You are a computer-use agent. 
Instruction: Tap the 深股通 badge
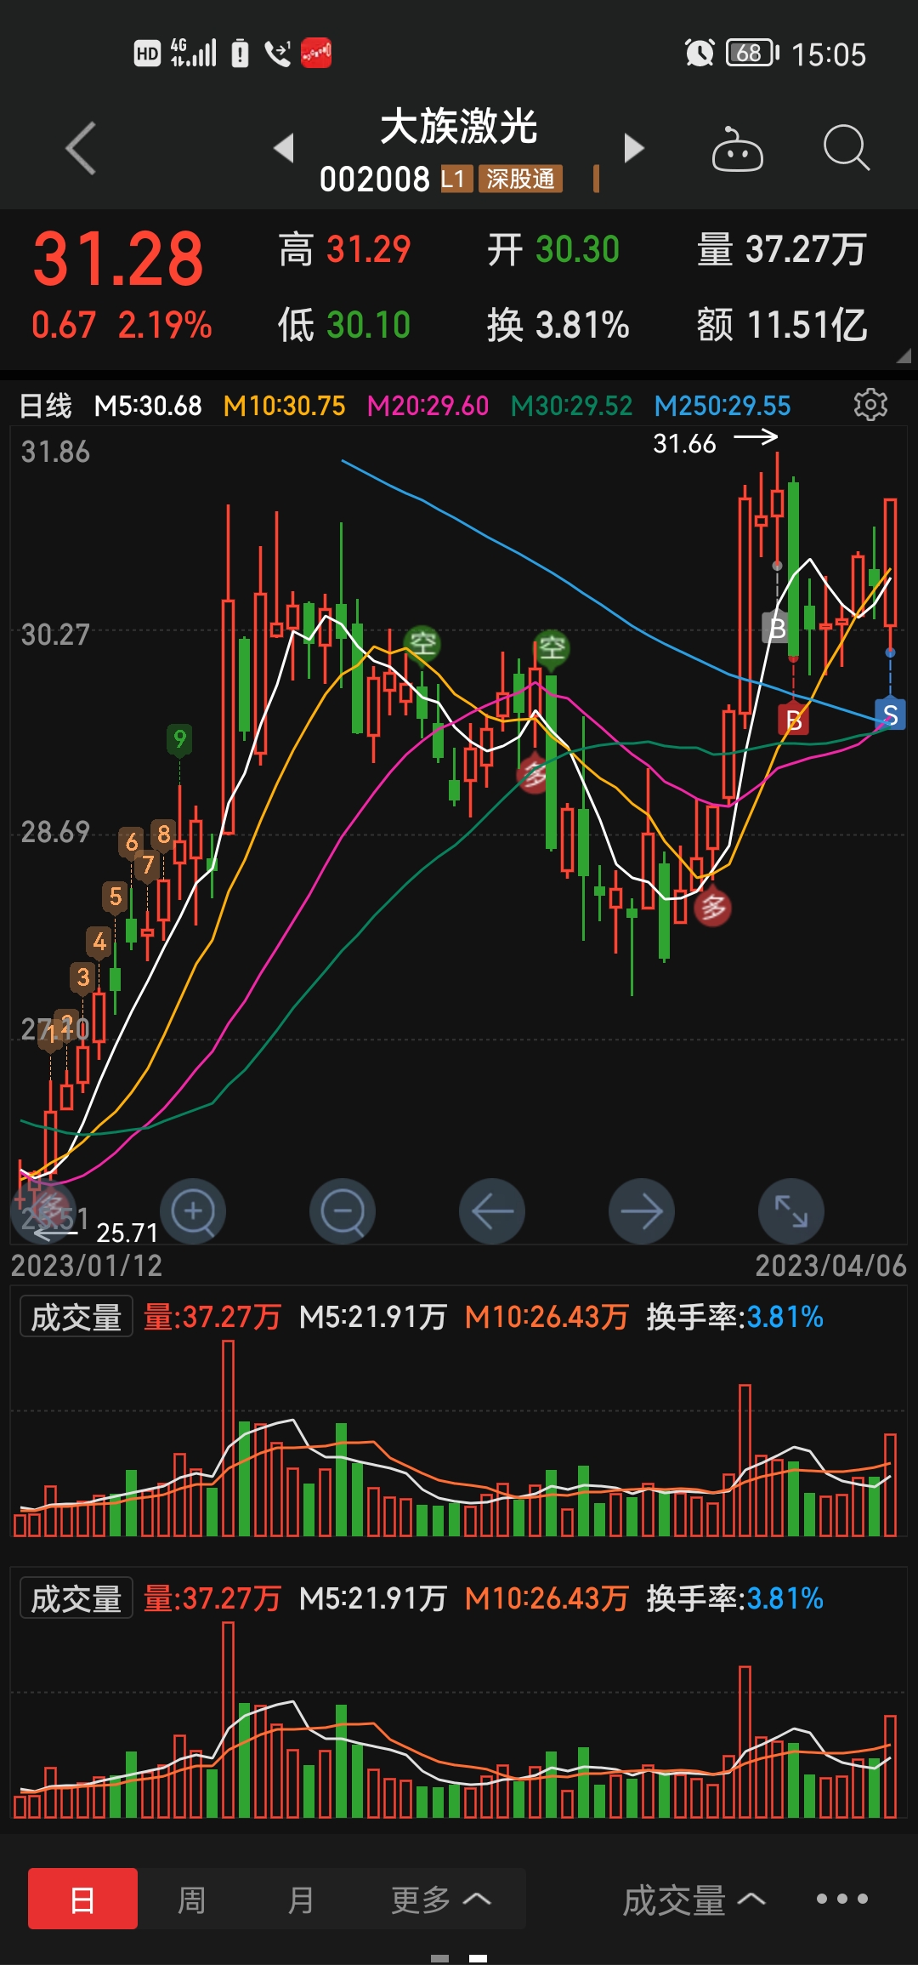point(520,179)
